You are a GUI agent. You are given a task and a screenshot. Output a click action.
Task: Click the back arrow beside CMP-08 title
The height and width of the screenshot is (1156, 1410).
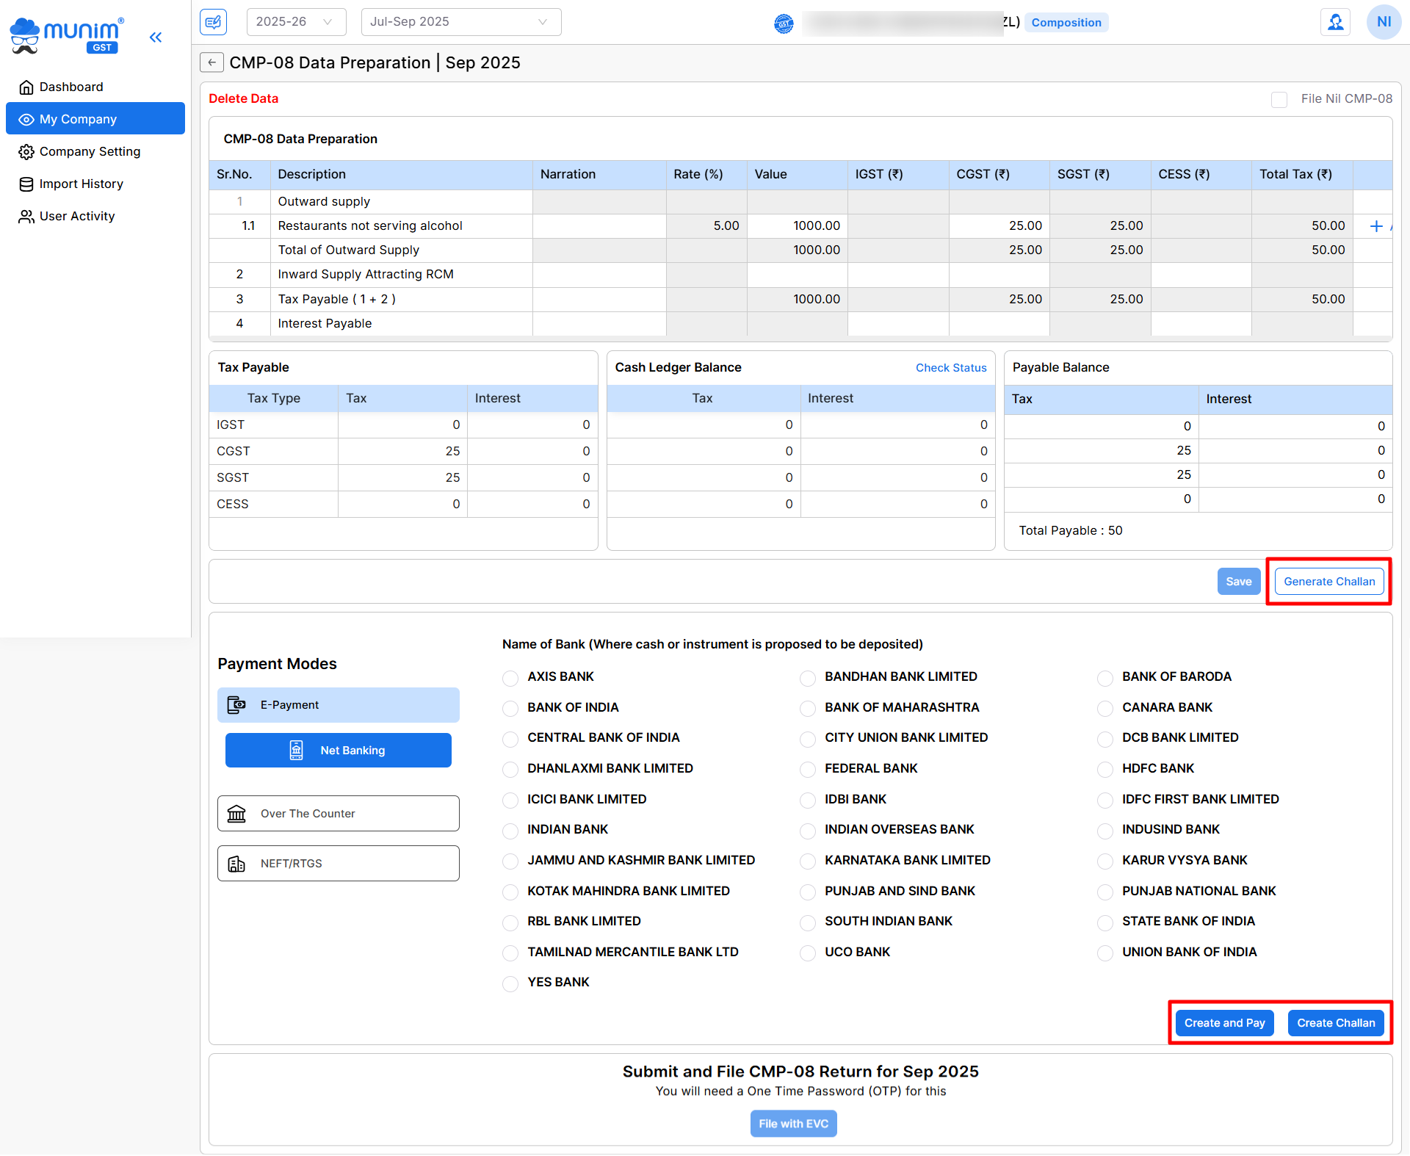(x=211, y=62)
